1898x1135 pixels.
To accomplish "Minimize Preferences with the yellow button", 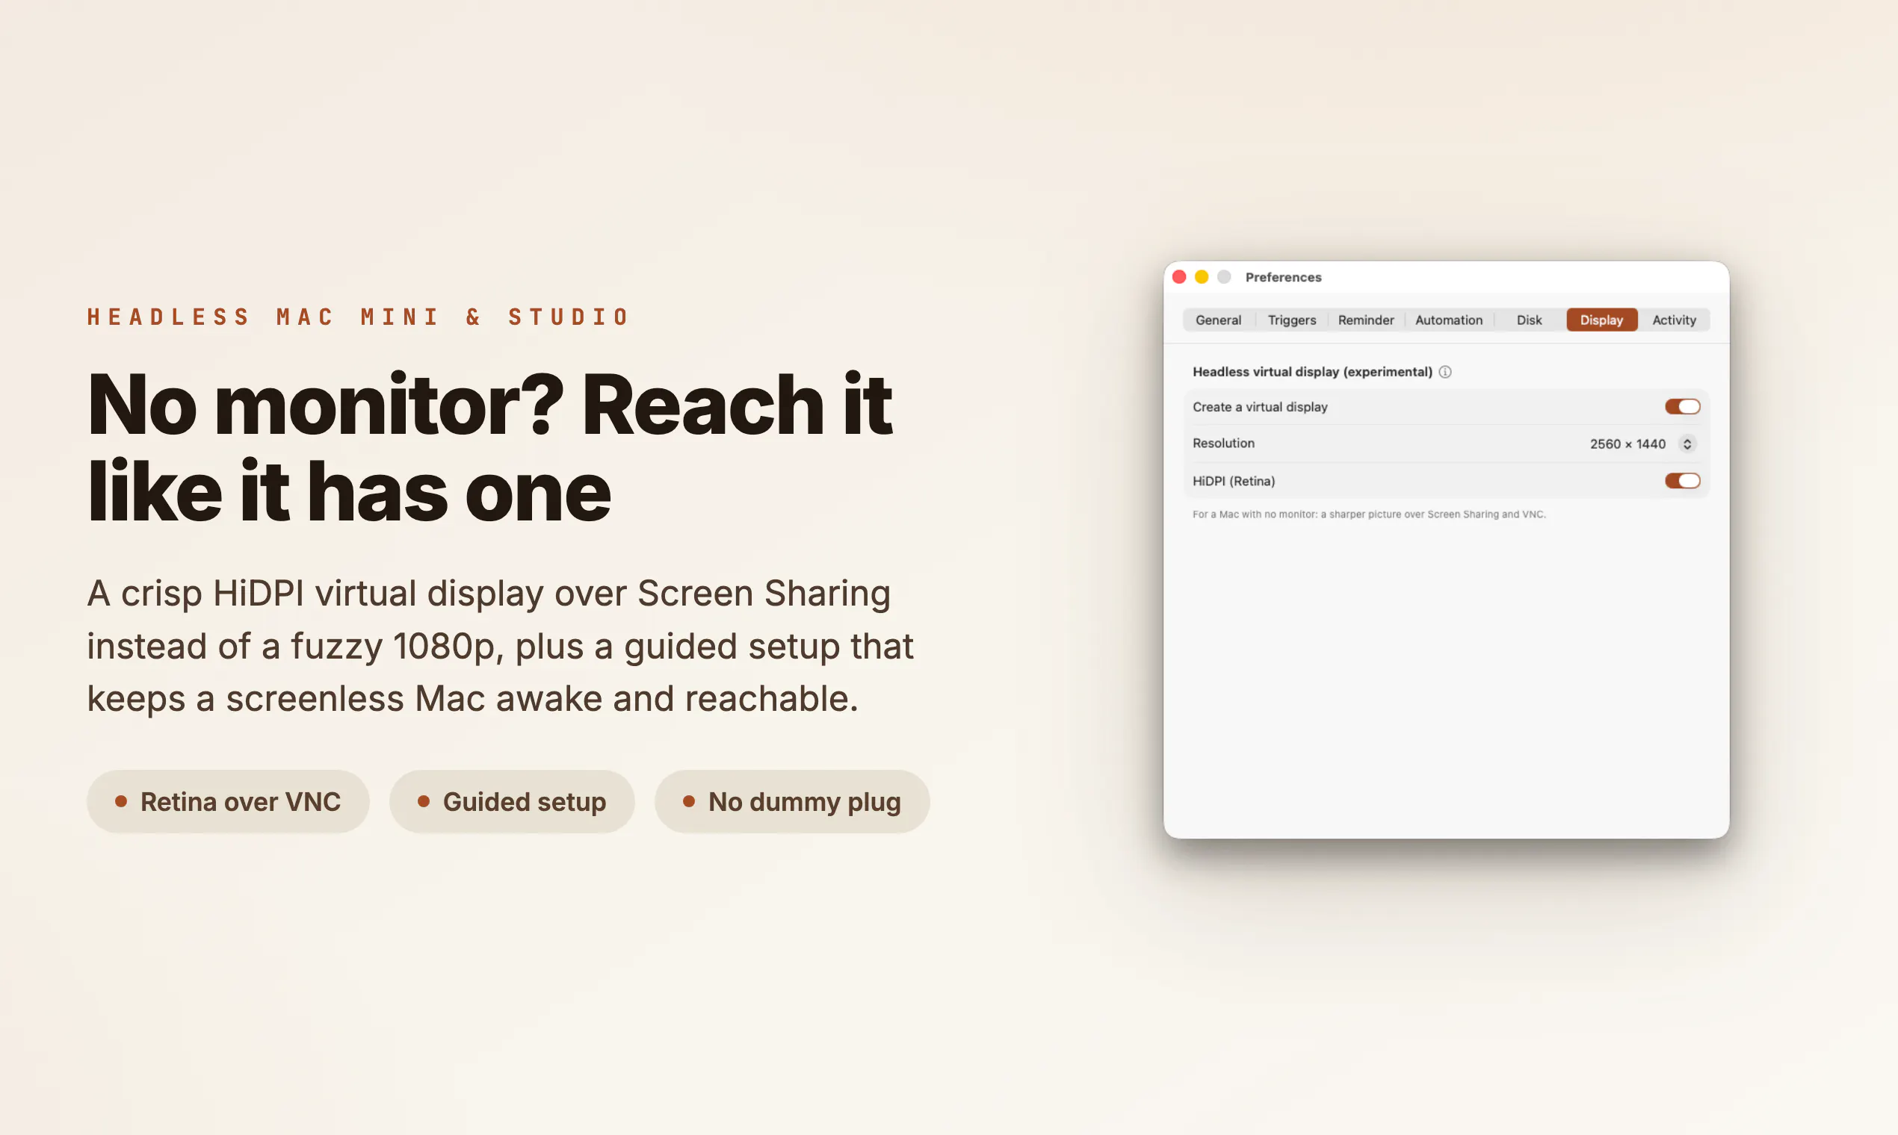I will [1202, 277].
